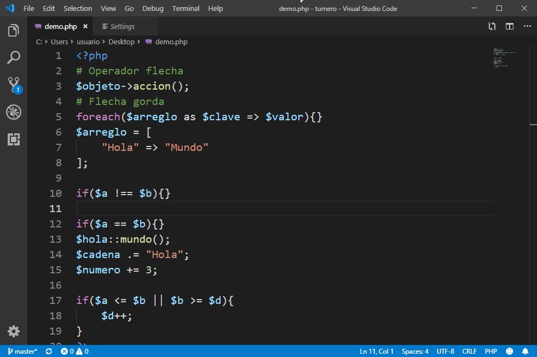Click '$hola' variable on line 13

pyautogui.click(x=92, y=239)
